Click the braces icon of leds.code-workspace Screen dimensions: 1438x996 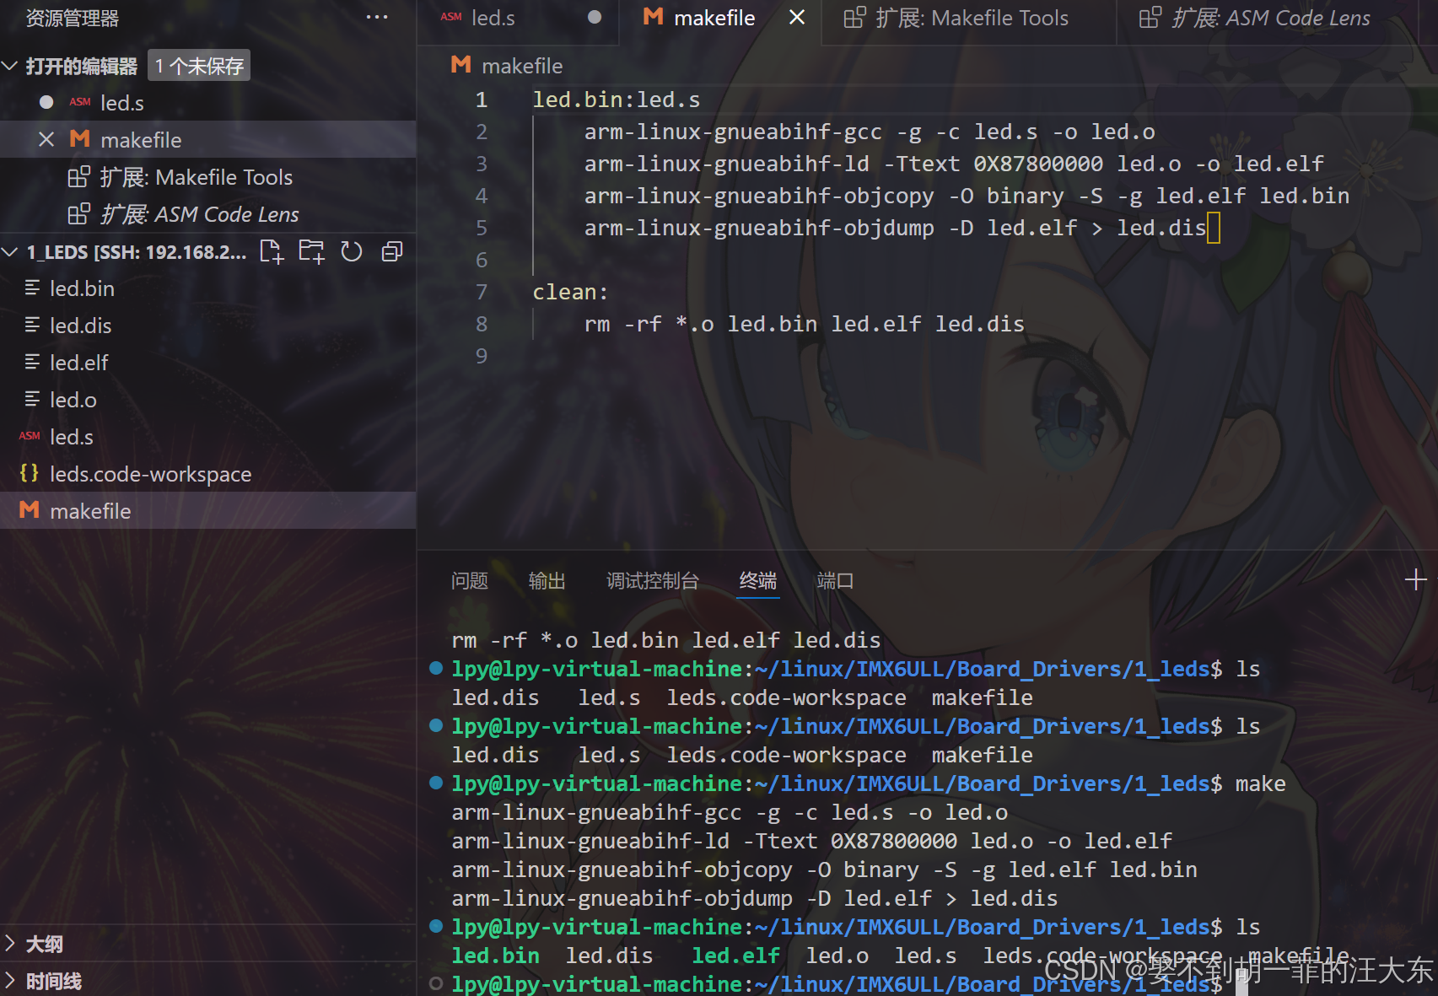point(30,473)
